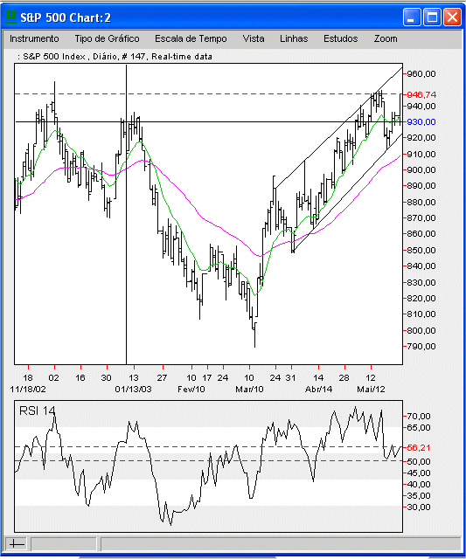Click the 11/18/02 date label
The height and width of the screenshot is (559, 466).
tap(28, 389)
